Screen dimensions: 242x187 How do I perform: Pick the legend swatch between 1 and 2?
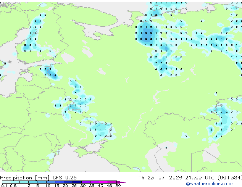[24, 182]
